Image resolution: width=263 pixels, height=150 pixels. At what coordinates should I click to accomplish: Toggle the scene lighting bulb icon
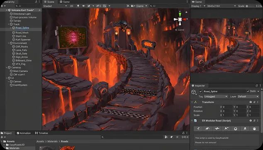tap(78, 6)
